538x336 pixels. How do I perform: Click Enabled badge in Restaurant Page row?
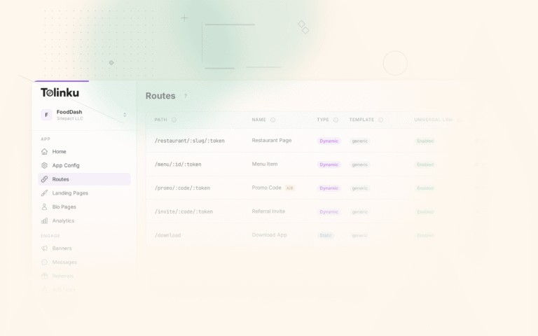click(425, 141)
